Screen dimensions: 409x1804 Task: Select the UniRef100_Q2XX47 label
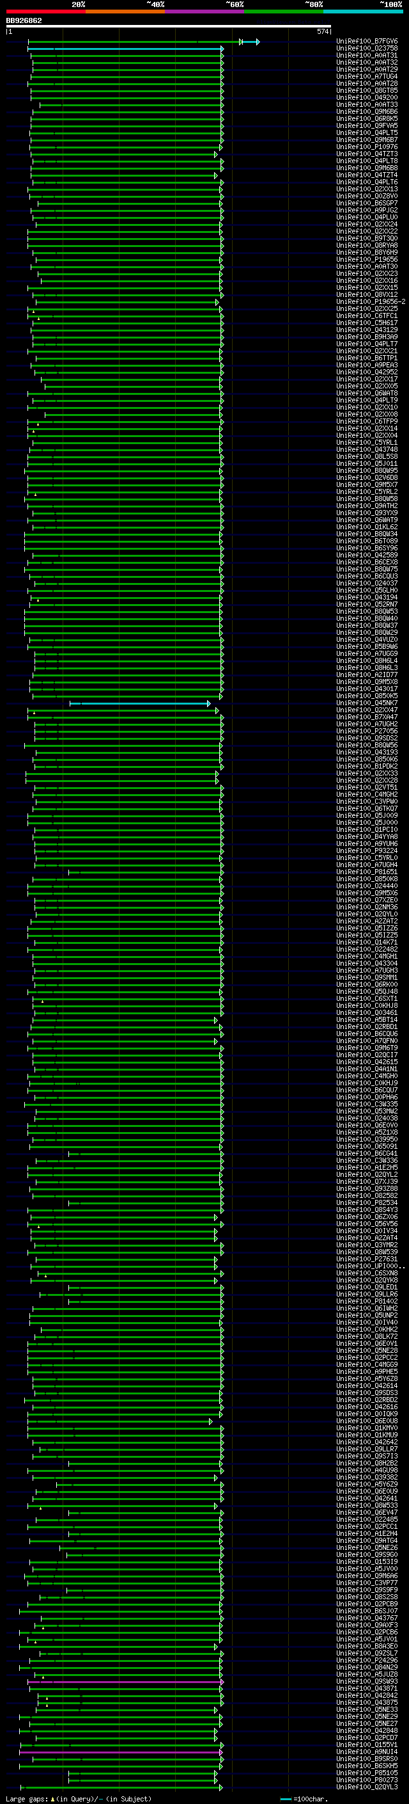click(x=366, y=710)
